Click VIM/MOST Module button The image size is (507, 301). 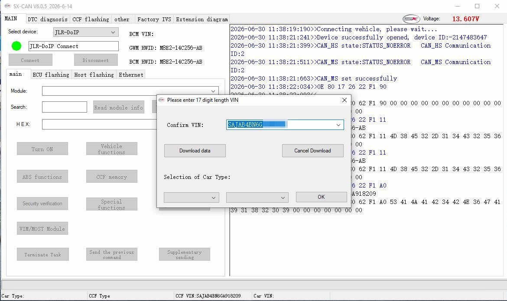coord(42,228)
